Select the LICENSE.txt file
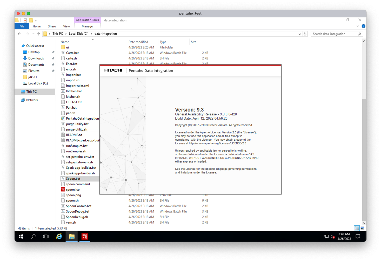The image size is (381, 261). click(x=74, y=102)
